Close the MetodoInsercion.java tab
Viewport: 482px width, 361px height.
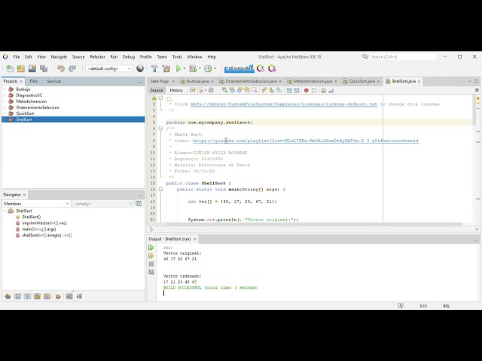(336, 81)
